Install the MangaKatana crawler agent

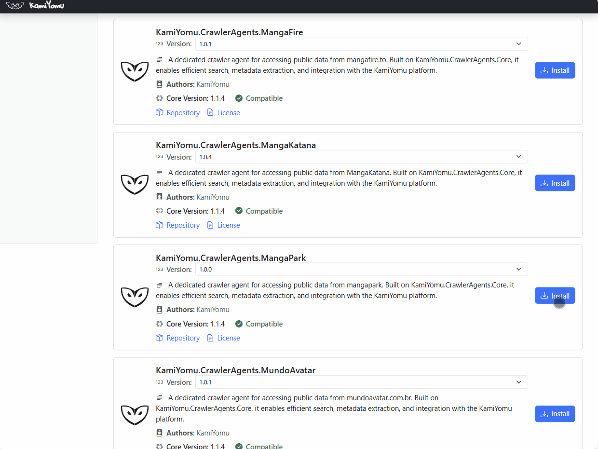click(x=555, y=183)
